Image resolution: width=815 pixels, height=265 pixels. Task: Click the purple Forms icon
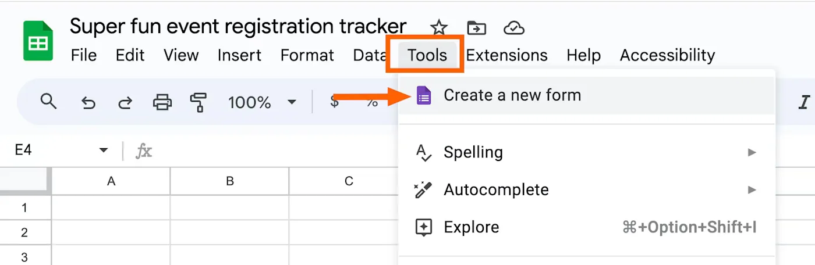pos(424,95)
